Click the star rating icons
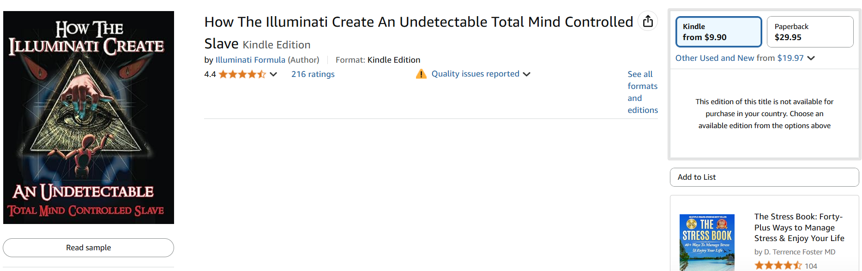862x271 pixels. (x=242, y=74)
